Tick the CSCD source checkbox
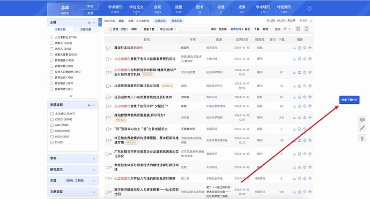 click(51, 131)
